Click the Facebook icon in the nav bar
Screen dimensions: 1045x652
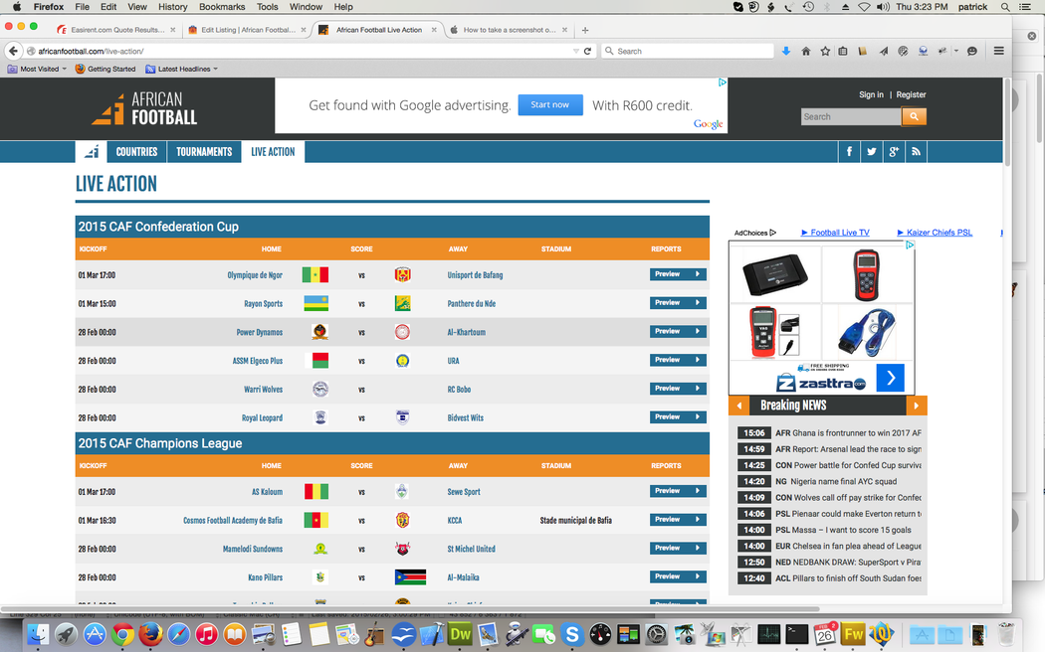(849, 152)
